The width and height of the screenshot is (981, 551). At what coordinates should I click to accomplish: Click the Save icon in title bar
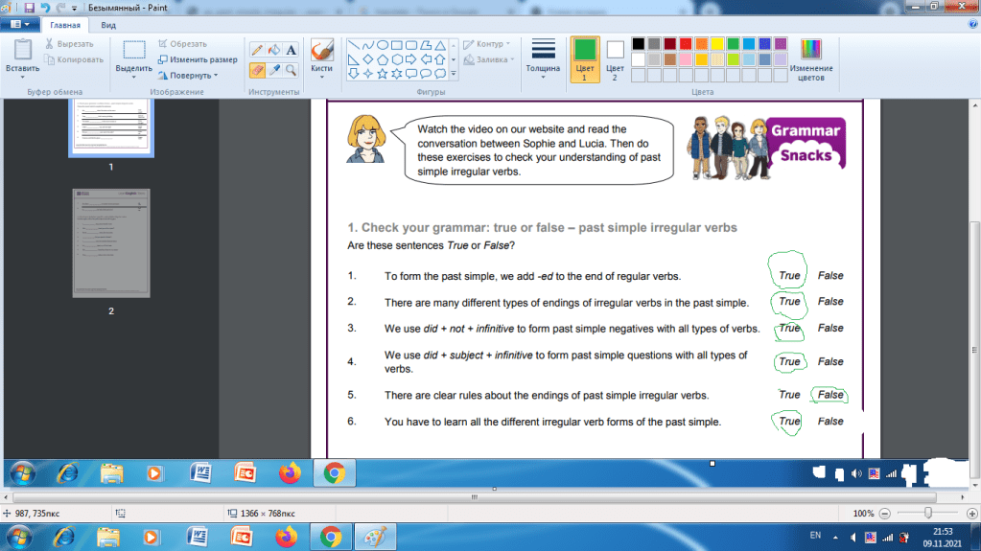coord(29,7)
